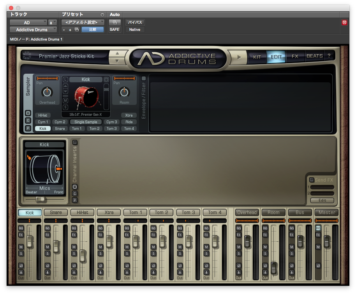This screenshot has height=294, width=356.
Task: Toggle INS on the Kick channel
Action: pos(21,228)
